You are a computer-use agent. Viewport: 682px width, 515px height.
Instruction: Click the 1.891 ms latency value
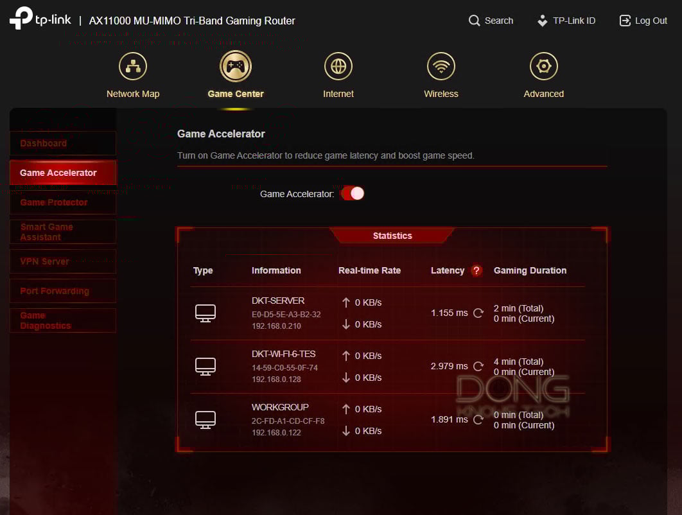click(x=450, y=420)
